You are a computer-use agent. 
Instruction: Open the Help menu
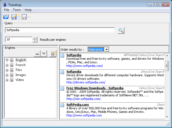pyautogui.click(x=28, y=10)
